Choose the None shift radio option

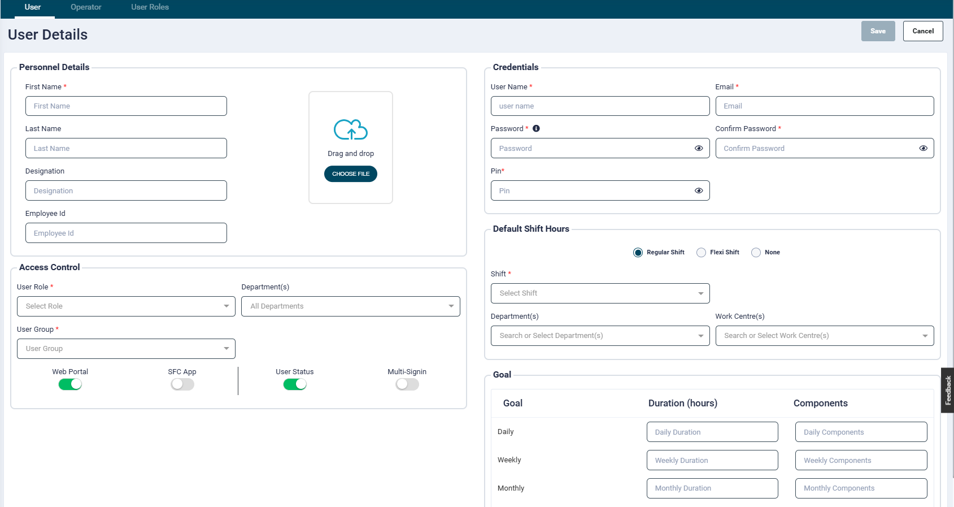(x=756, y=253)
